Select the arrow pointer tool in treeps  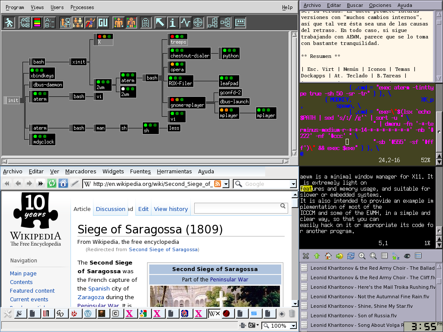point(160,22)
